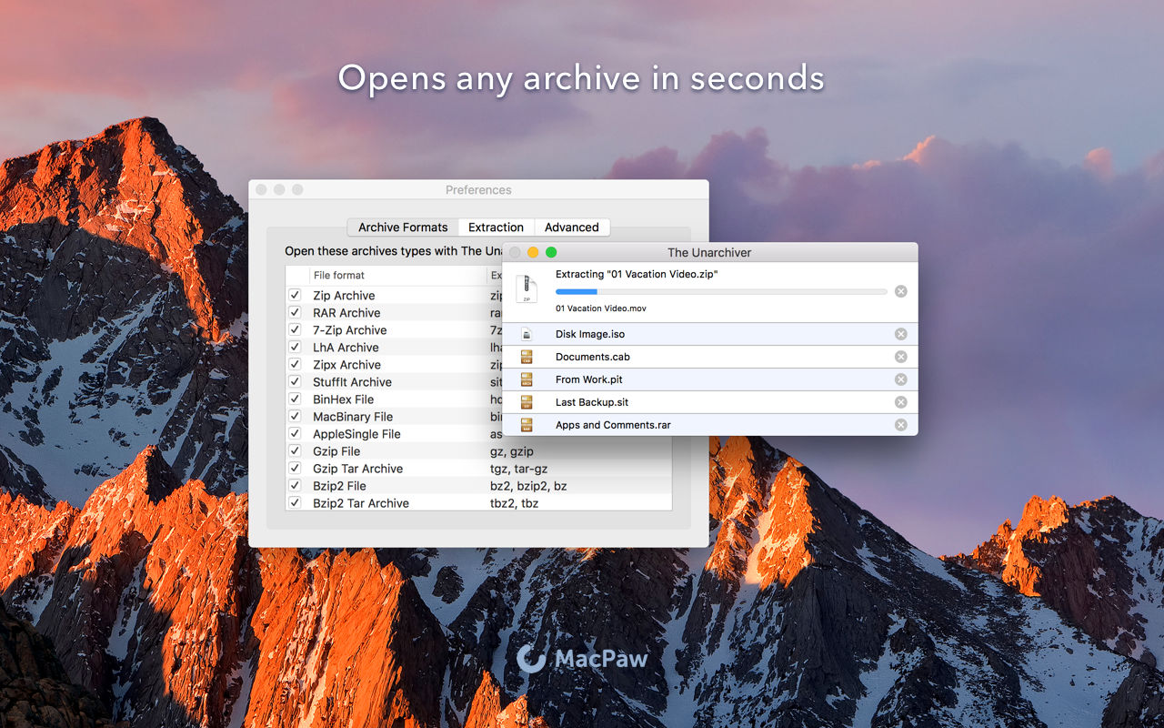Remove Apps and Comments.rar from queue
This screenshot has height=728, width=1164.
pos(900,425)
